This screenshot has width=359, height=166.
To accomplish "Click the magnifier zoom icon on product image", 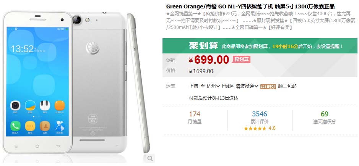I will [x=150, y=158].
